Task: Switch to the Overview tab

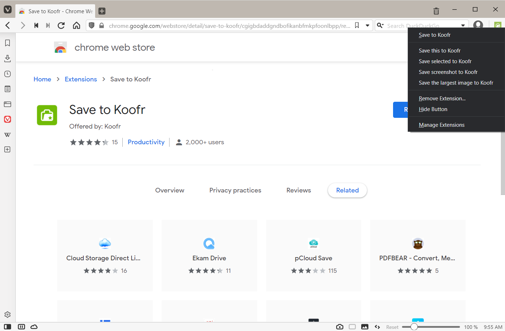Action: pyautogui.click(x=170, y=190)
